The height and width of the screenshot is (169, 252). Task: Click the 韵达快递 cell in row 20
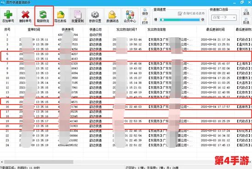(96, 126)
